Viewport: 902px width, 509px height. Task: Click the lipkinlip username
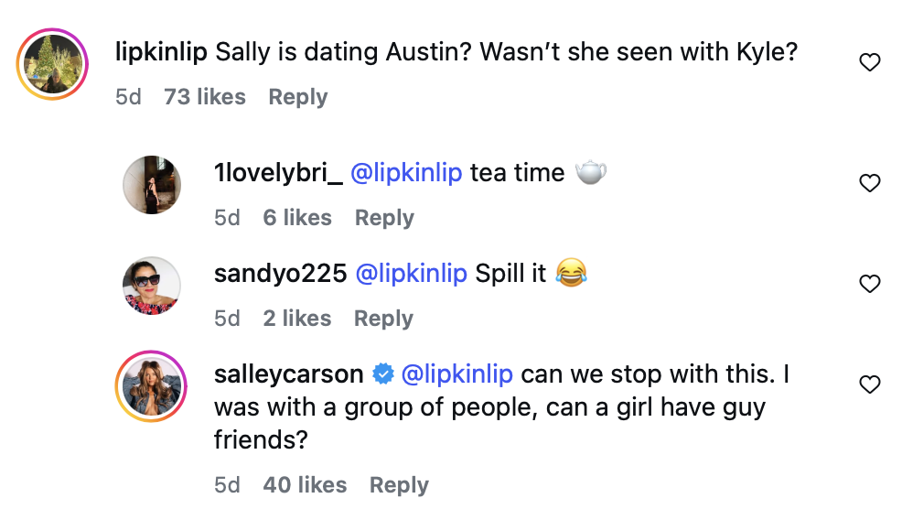[x=162, y=53]
